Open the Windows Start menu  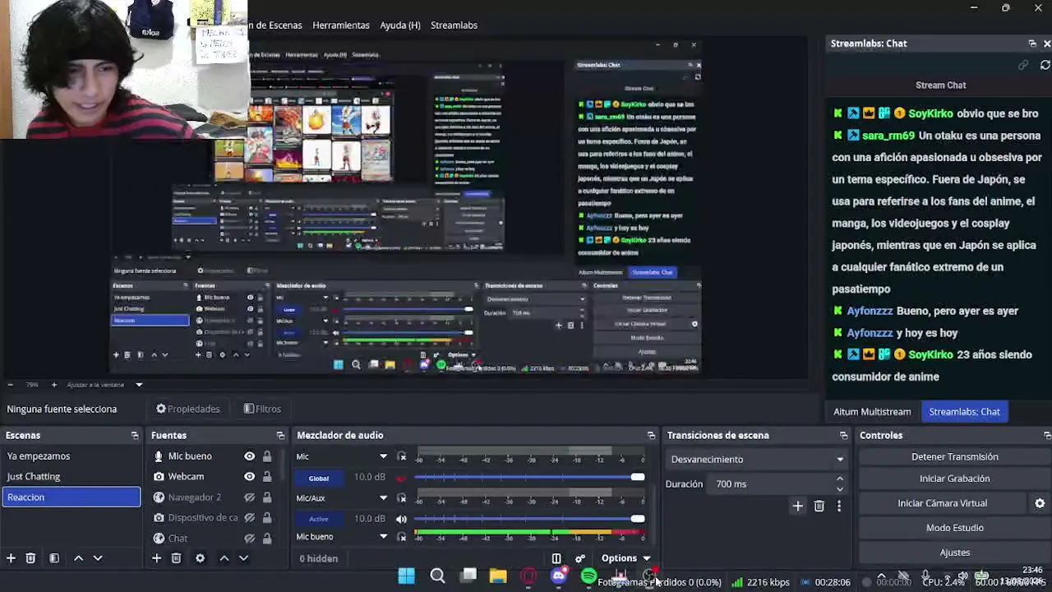(x=407, y=576)
